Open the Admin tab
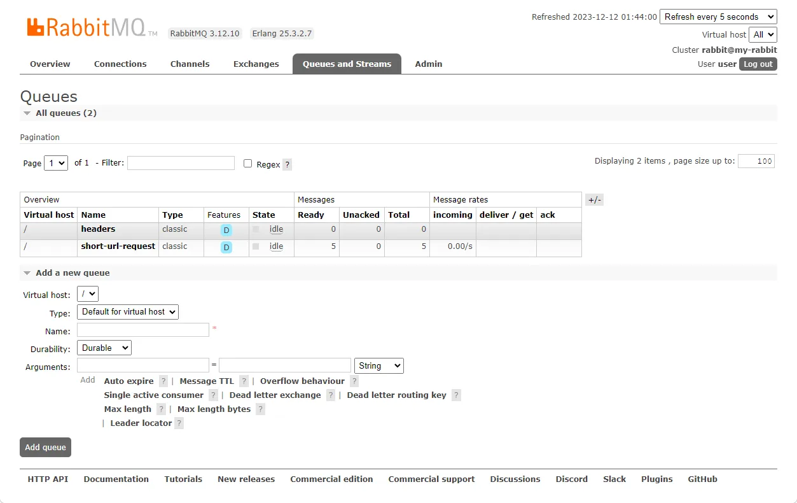 [x=428, y=64]
